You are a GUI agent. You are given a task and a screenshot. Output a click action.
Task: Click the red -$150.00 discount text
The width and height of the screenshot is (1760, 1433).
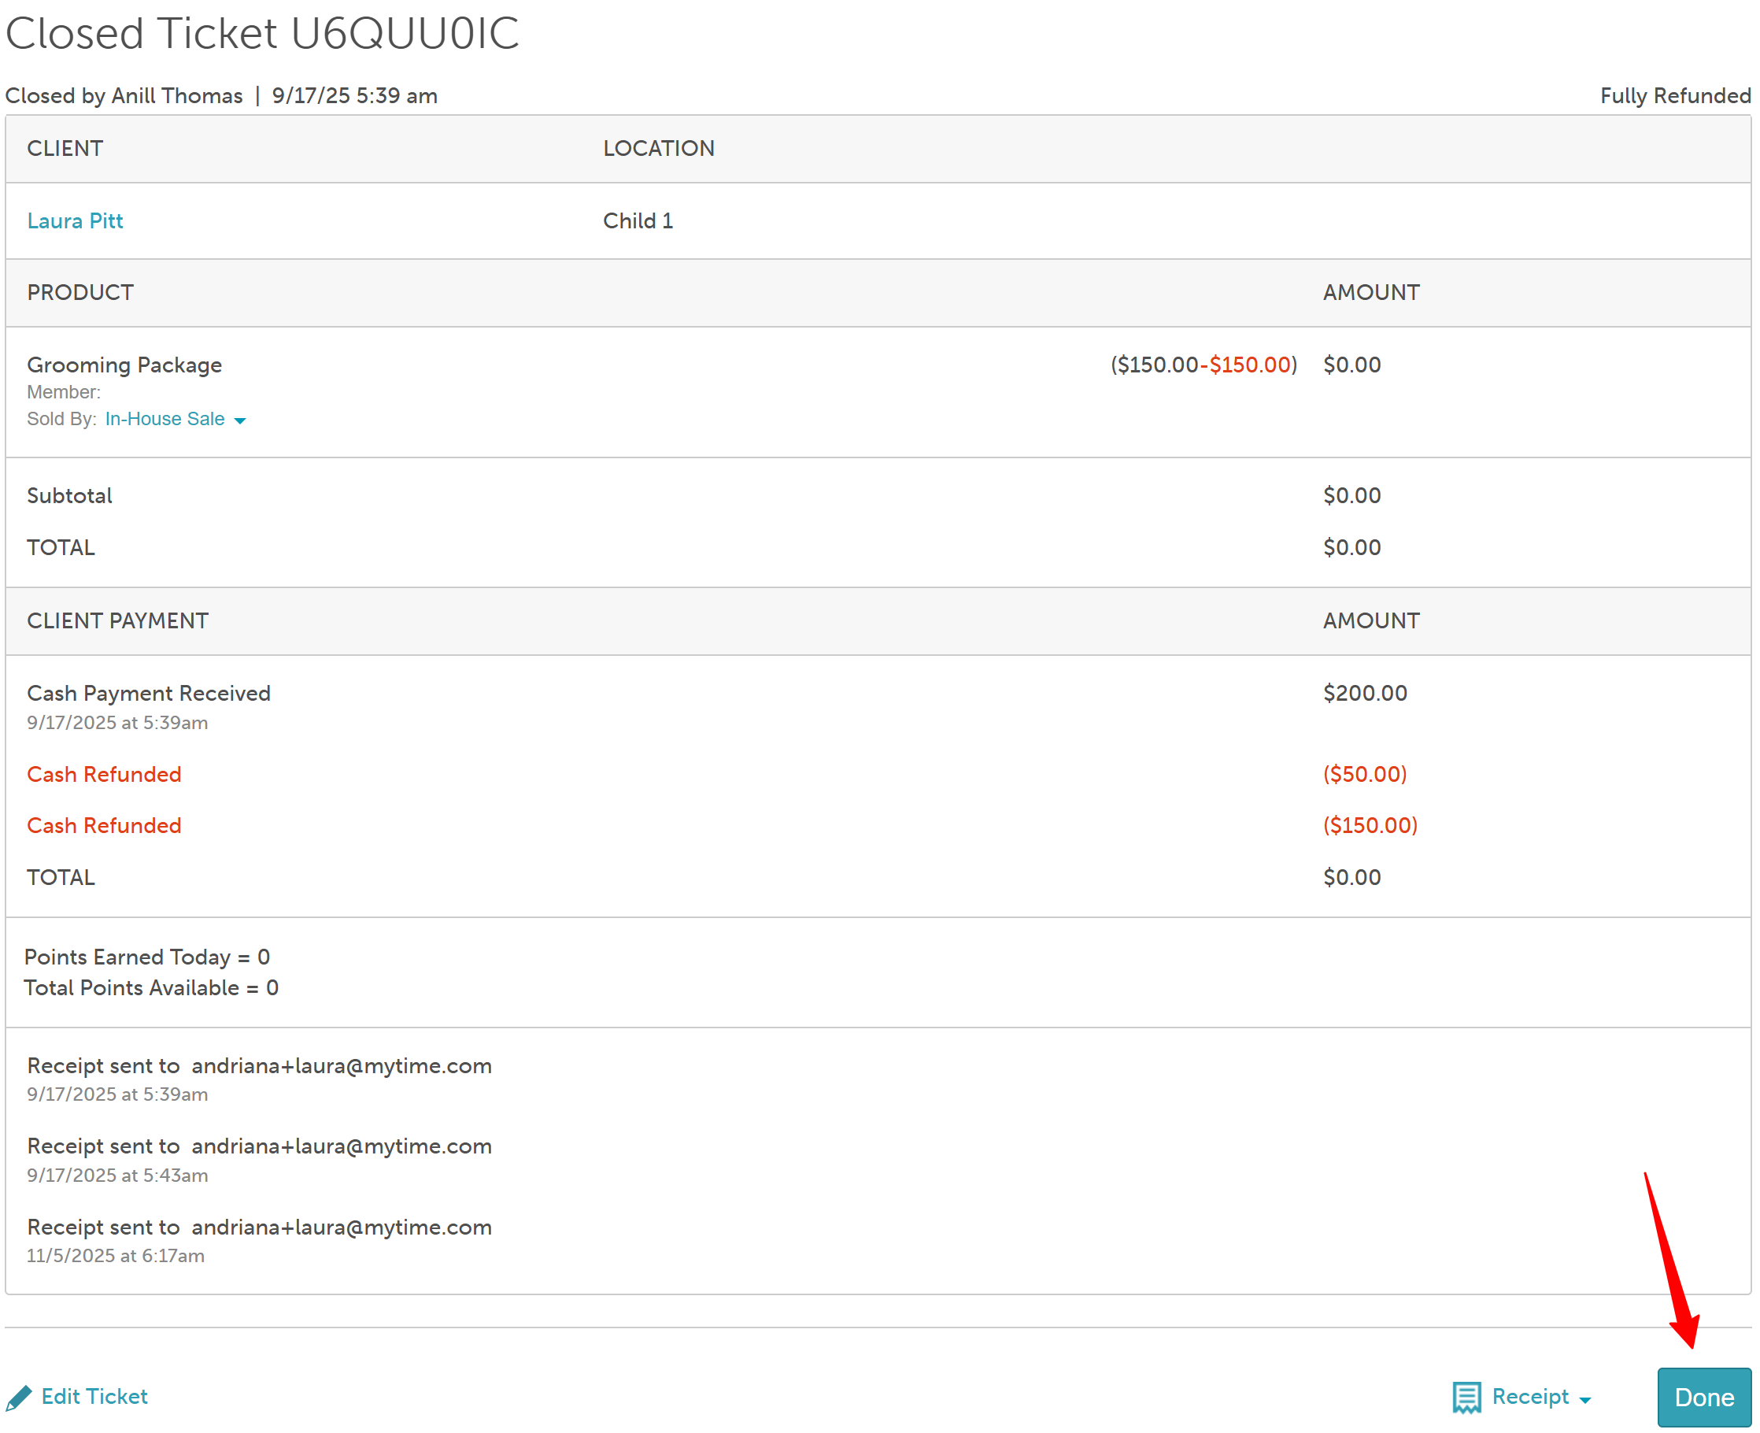coord(1245,365)
